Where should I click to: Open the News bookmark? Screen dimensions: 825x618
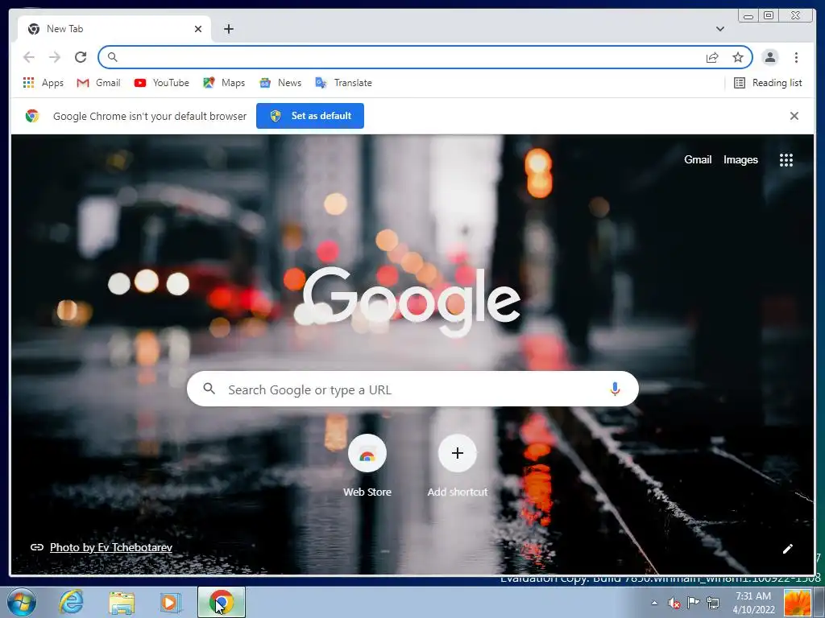click(280, 83)
